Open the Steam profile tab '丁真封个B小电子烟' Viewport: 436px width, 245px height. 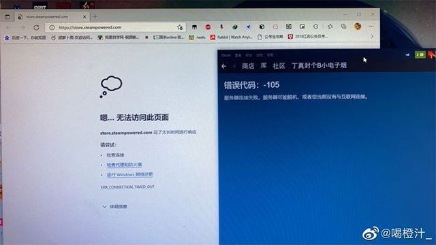tap(320, 65)
